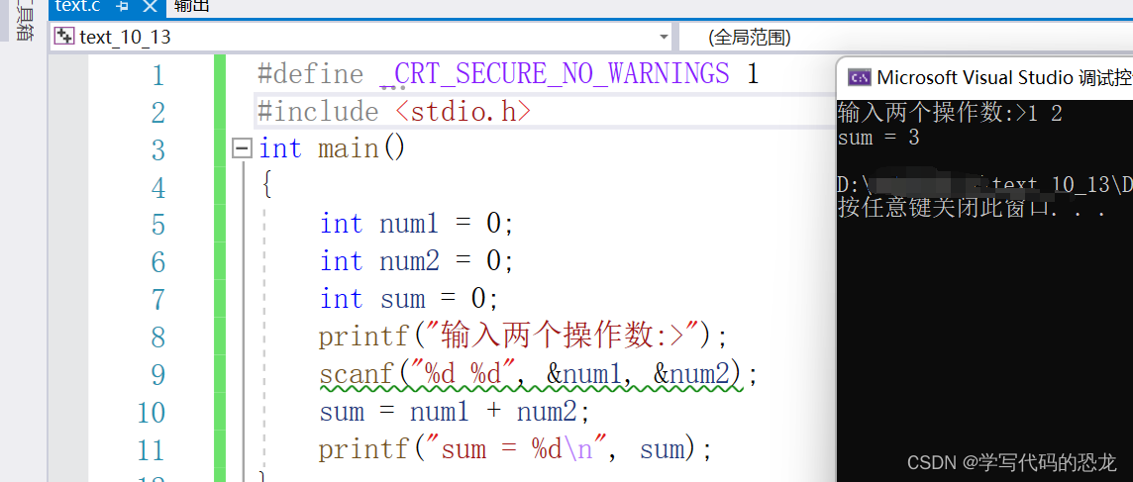Image resolution: width=1133 pixels, height=482 pixels.
Task: Click console output line sum = 3
Action: coord(877,138)
